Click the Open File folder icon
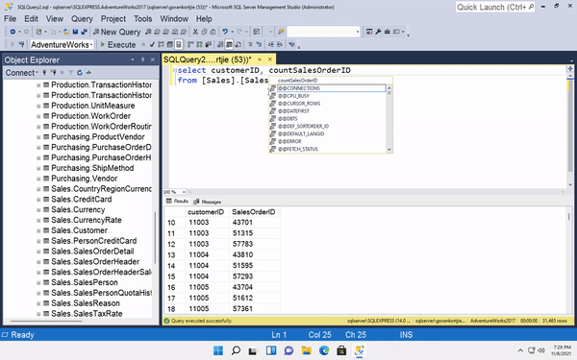577x360 pixels. coord(66,32)
